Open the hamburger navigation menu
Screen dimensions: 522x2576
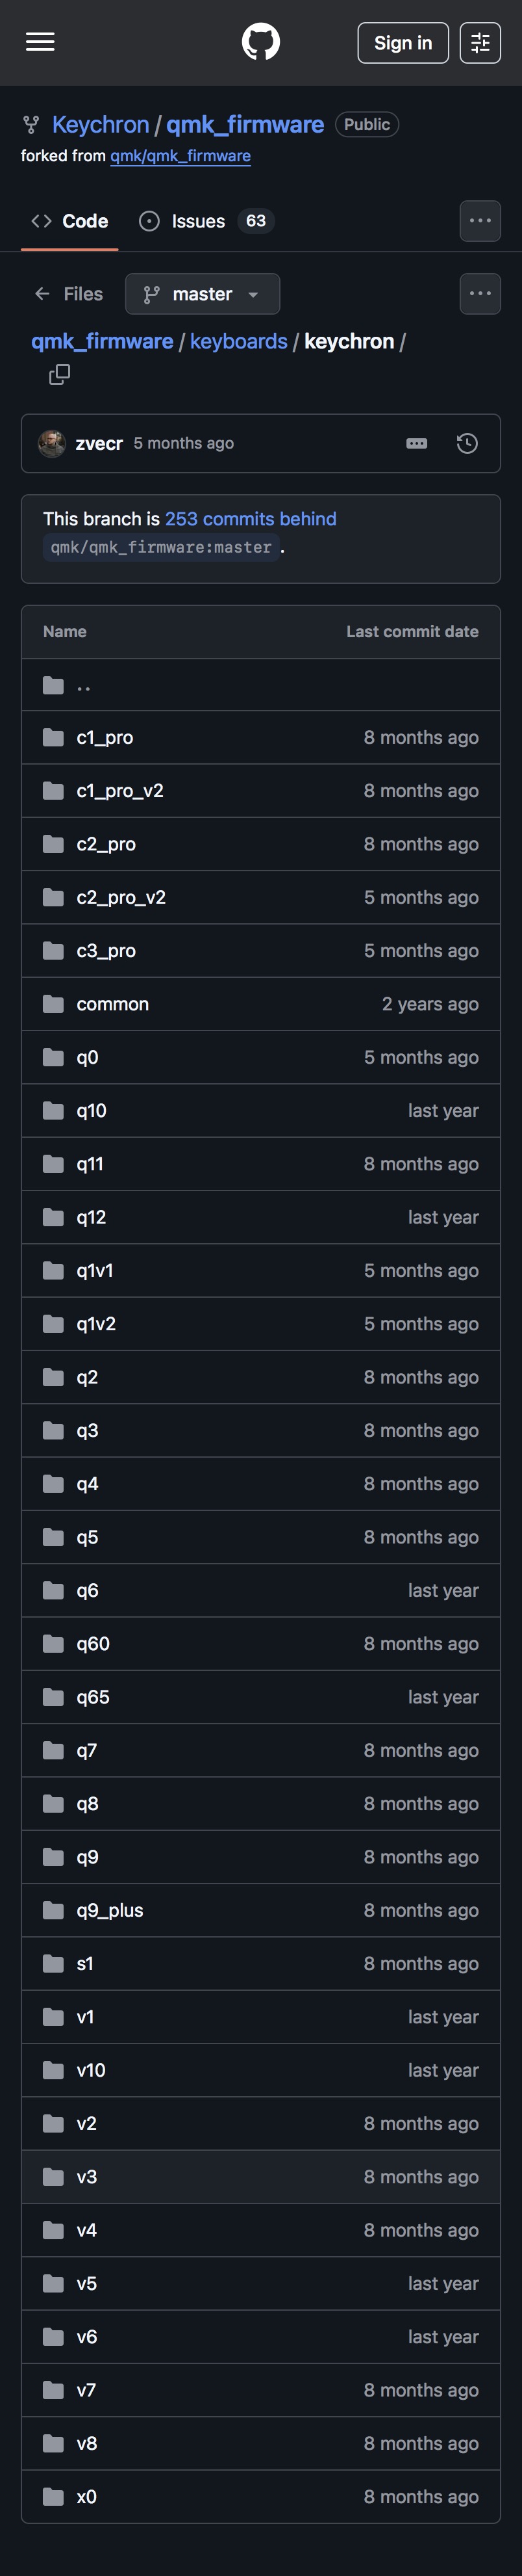click(x=40, y=42)
